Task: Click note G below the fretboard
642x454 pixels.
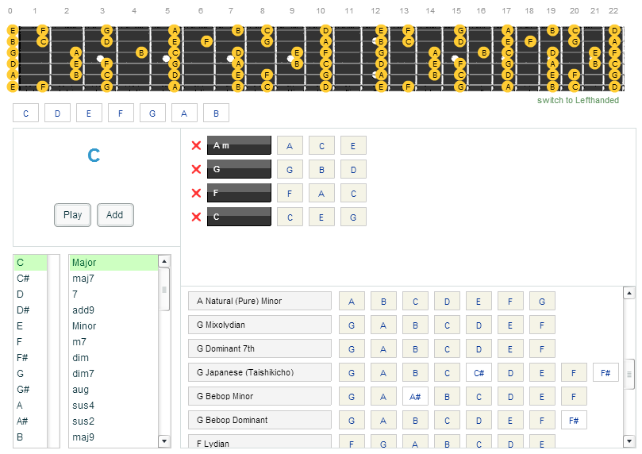Action: (152, 113)
